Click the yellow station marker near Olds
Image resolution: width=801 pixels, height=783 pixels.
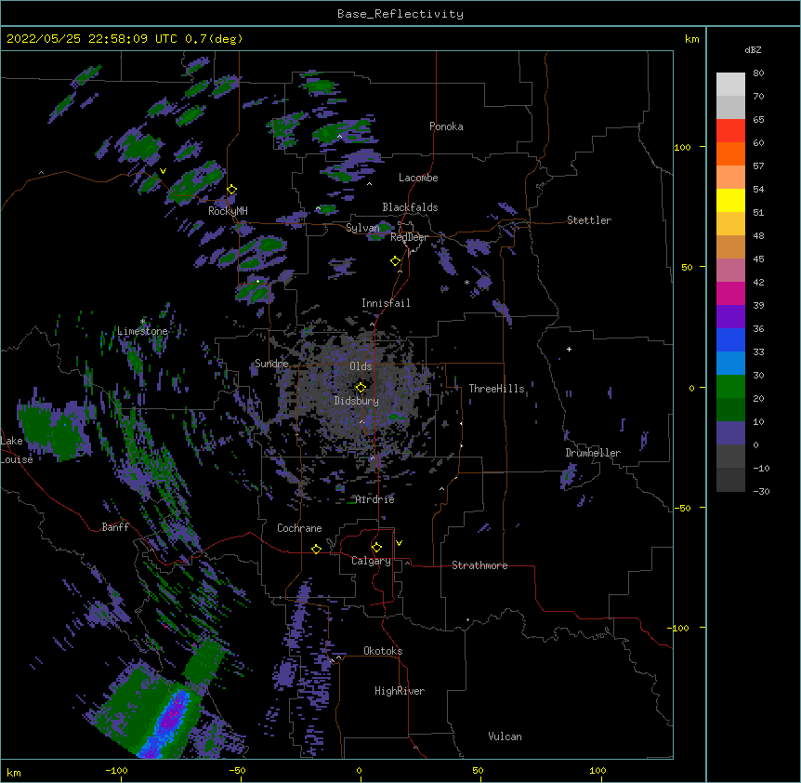pyautogui.click(x=361, y=388)
